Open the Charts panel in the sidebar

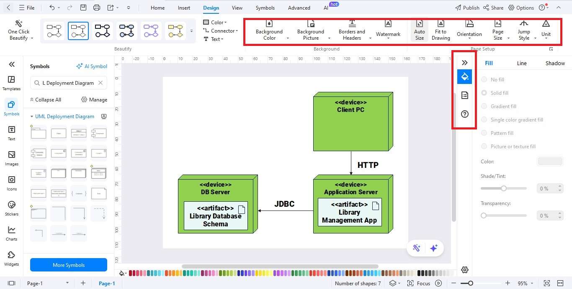[11, 232]
